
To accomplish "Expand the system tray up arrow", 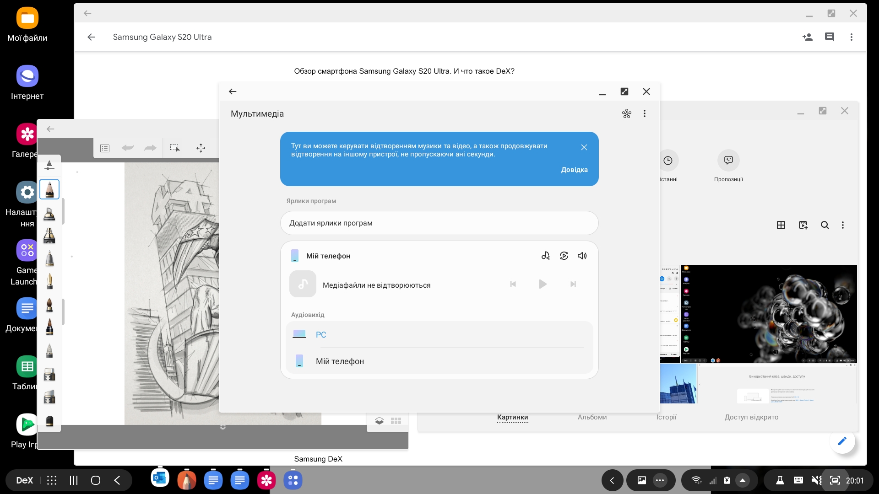I will (743, 480).
